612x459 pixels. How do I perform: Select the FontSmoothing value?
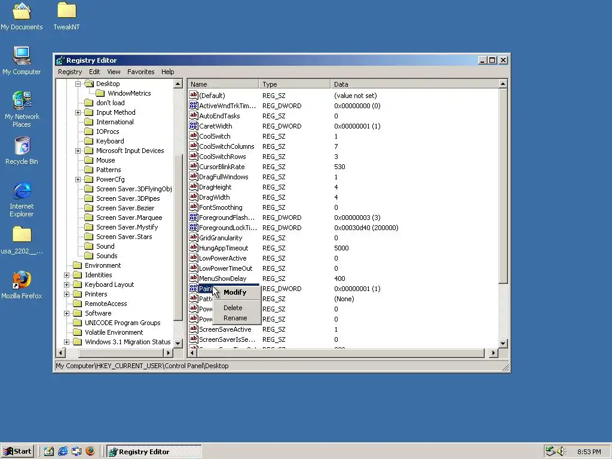pos(221,207)
